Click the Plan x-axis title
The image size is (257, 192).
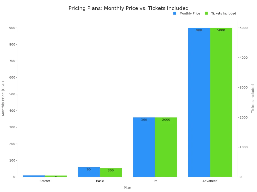tap(127, 188)
